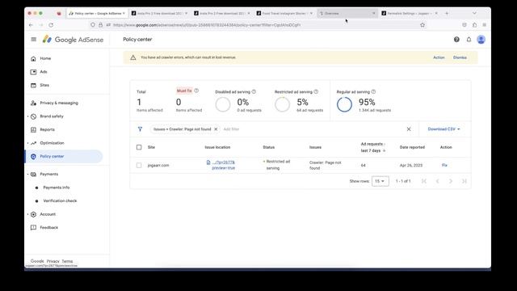Image resolution: width=517 pixels, height=291 pixels.
Task: Toggle the select-all header checkbox
Action: point(139,147)
